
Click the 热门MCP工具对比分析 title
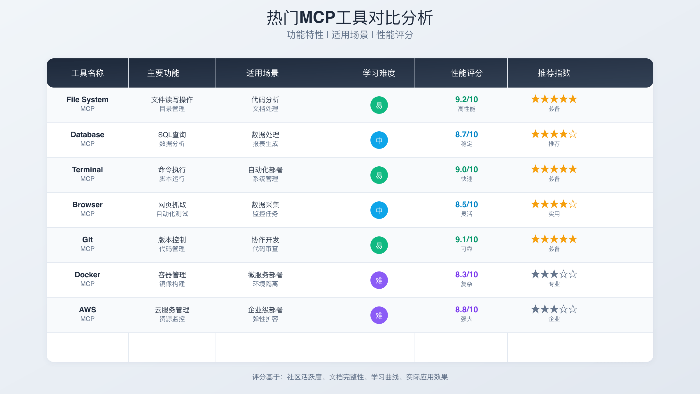pos(350,18)
